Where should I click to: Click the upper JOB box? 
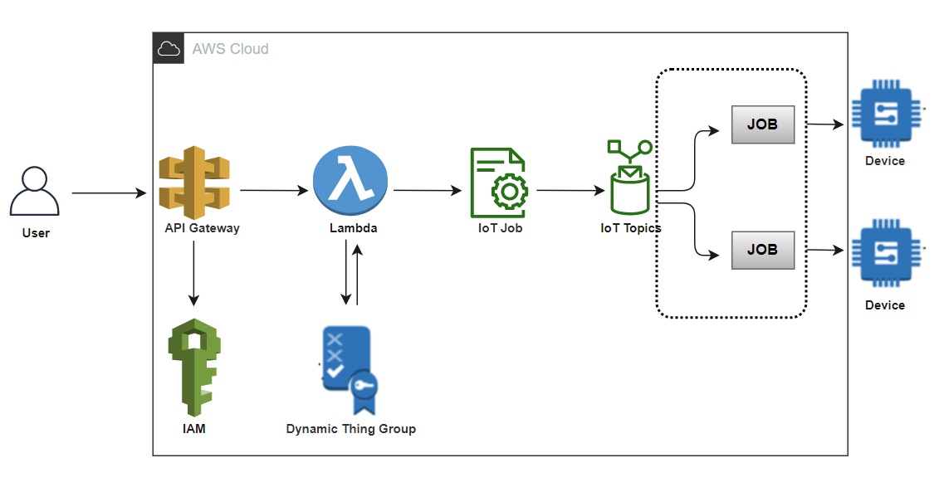coord(762,124)
